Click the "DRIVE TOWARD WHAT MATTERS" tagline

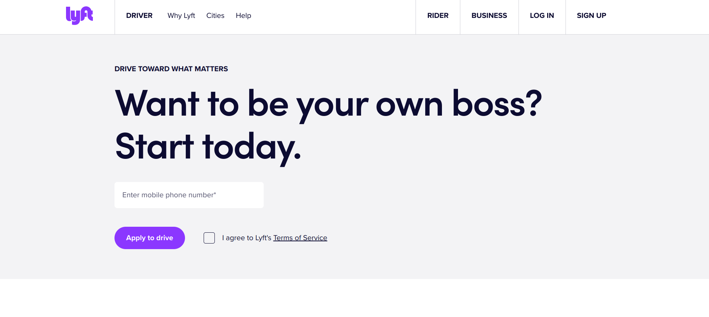[x=171, y=69]
